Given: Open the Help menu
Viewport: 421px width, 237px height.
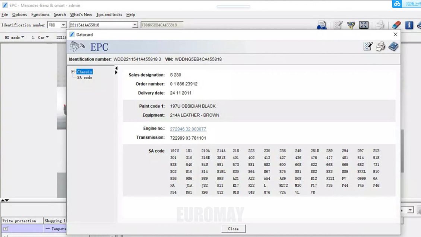Looking at the screenshot, I should 130,15.
